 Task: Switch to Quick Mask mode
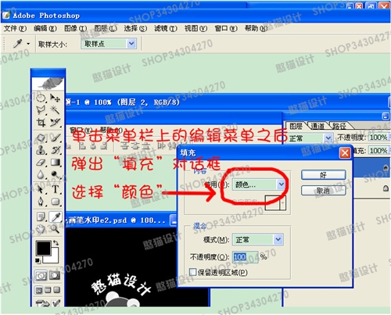[x=55, y=275]
